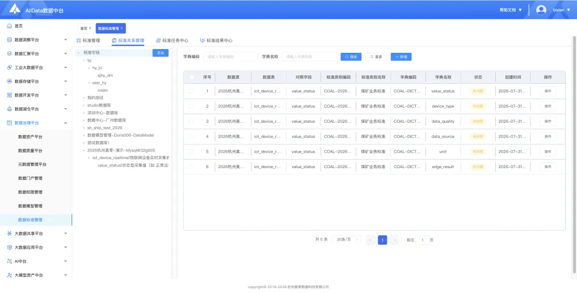Click the 大模型资产中台 sidebar icon
577x293 pixels.
point(10,275)
